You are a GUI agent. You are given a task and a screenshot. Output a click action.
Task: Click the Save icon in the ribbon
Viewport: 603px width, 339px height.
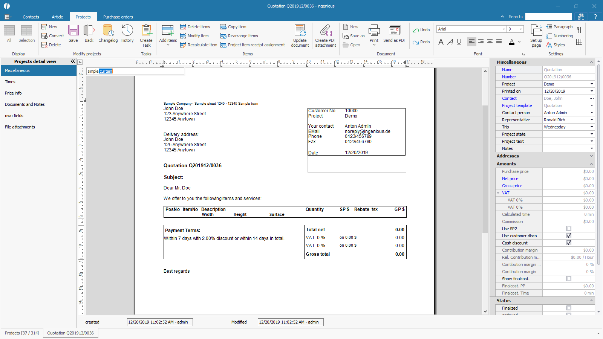pos(73,33)
